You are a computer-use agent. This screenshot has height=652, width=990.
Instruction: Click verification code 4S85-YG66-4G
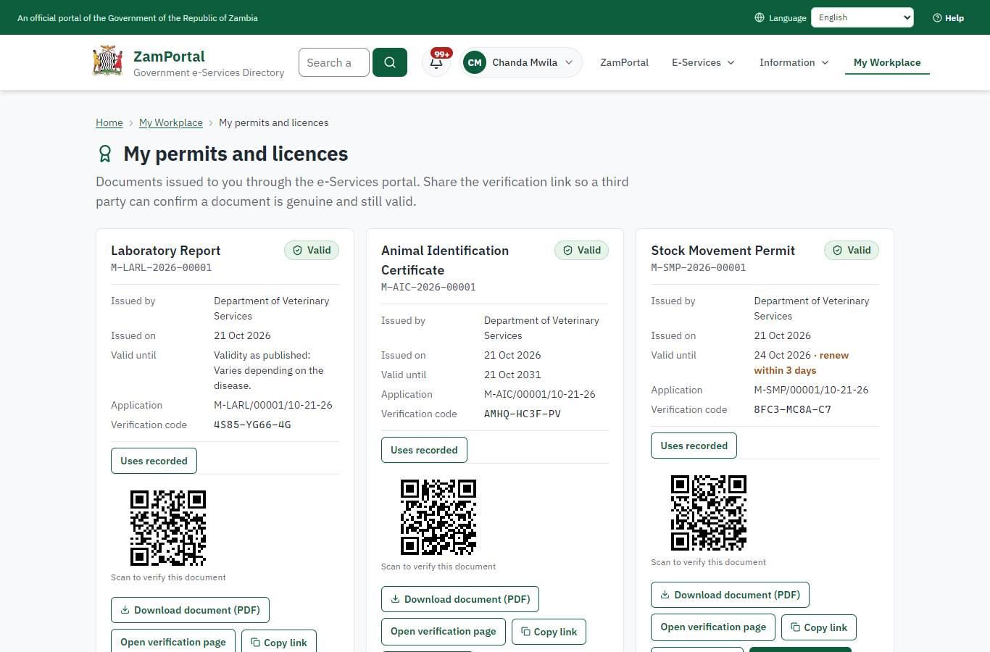[252, 425]
